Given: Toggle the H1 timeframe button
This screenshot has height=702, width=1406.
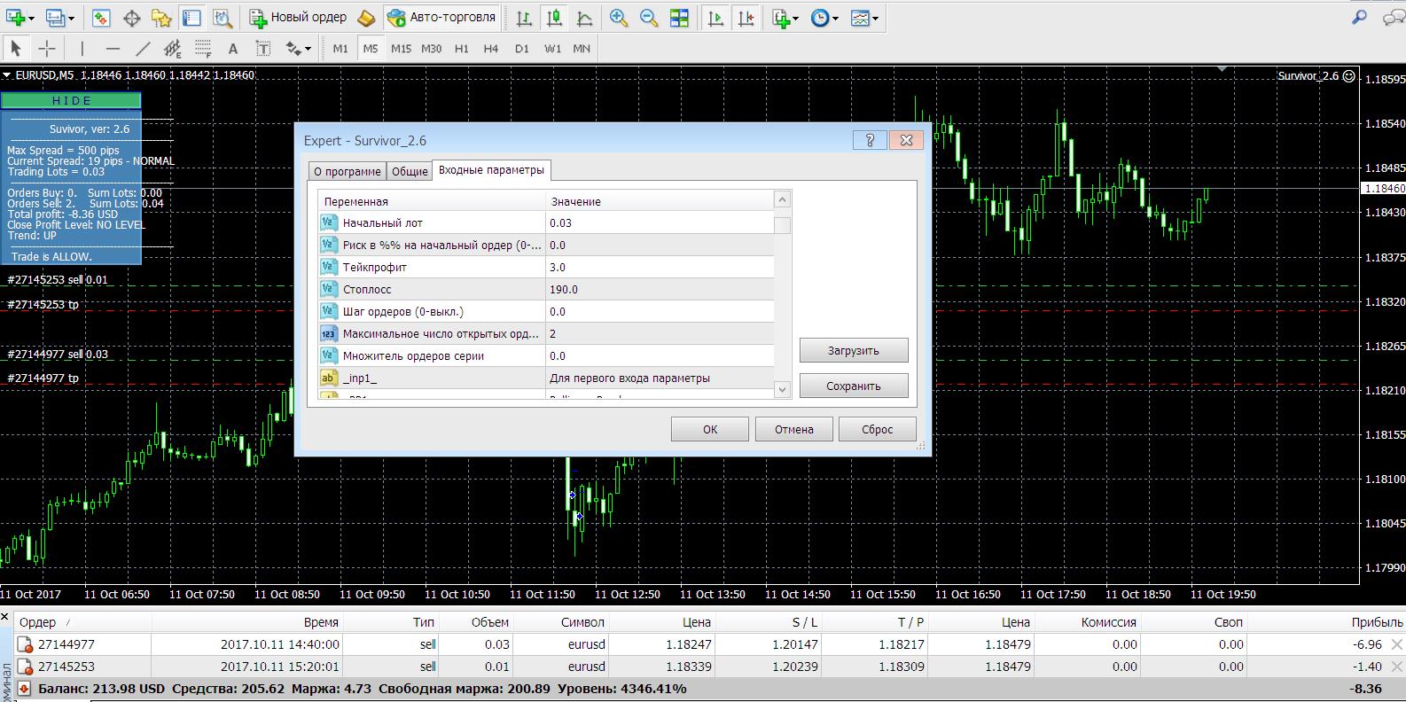Looking at the screenshot, I should (x=461, y=49).
